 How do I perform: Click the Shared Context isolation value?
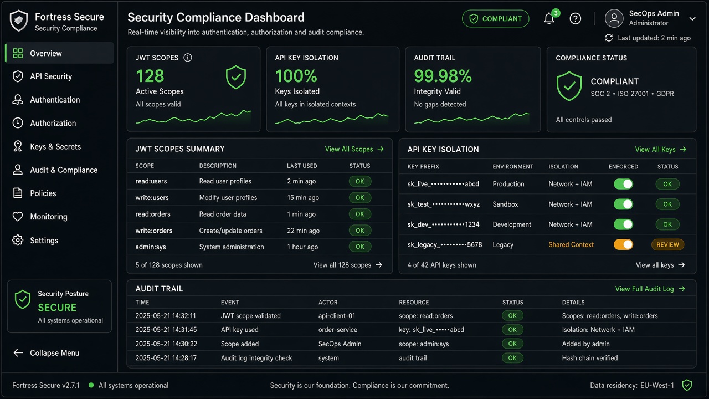(x=571, y=245)
